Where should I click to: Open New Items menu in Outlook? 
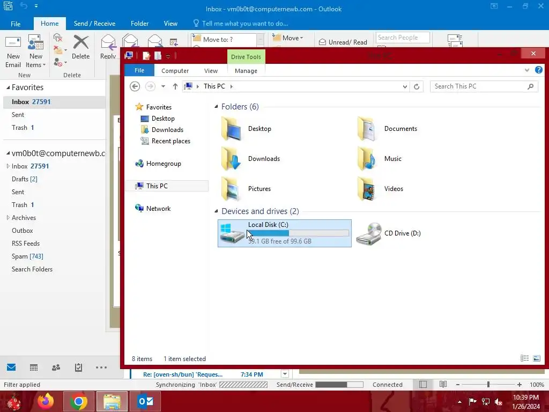tap(35, 51)
